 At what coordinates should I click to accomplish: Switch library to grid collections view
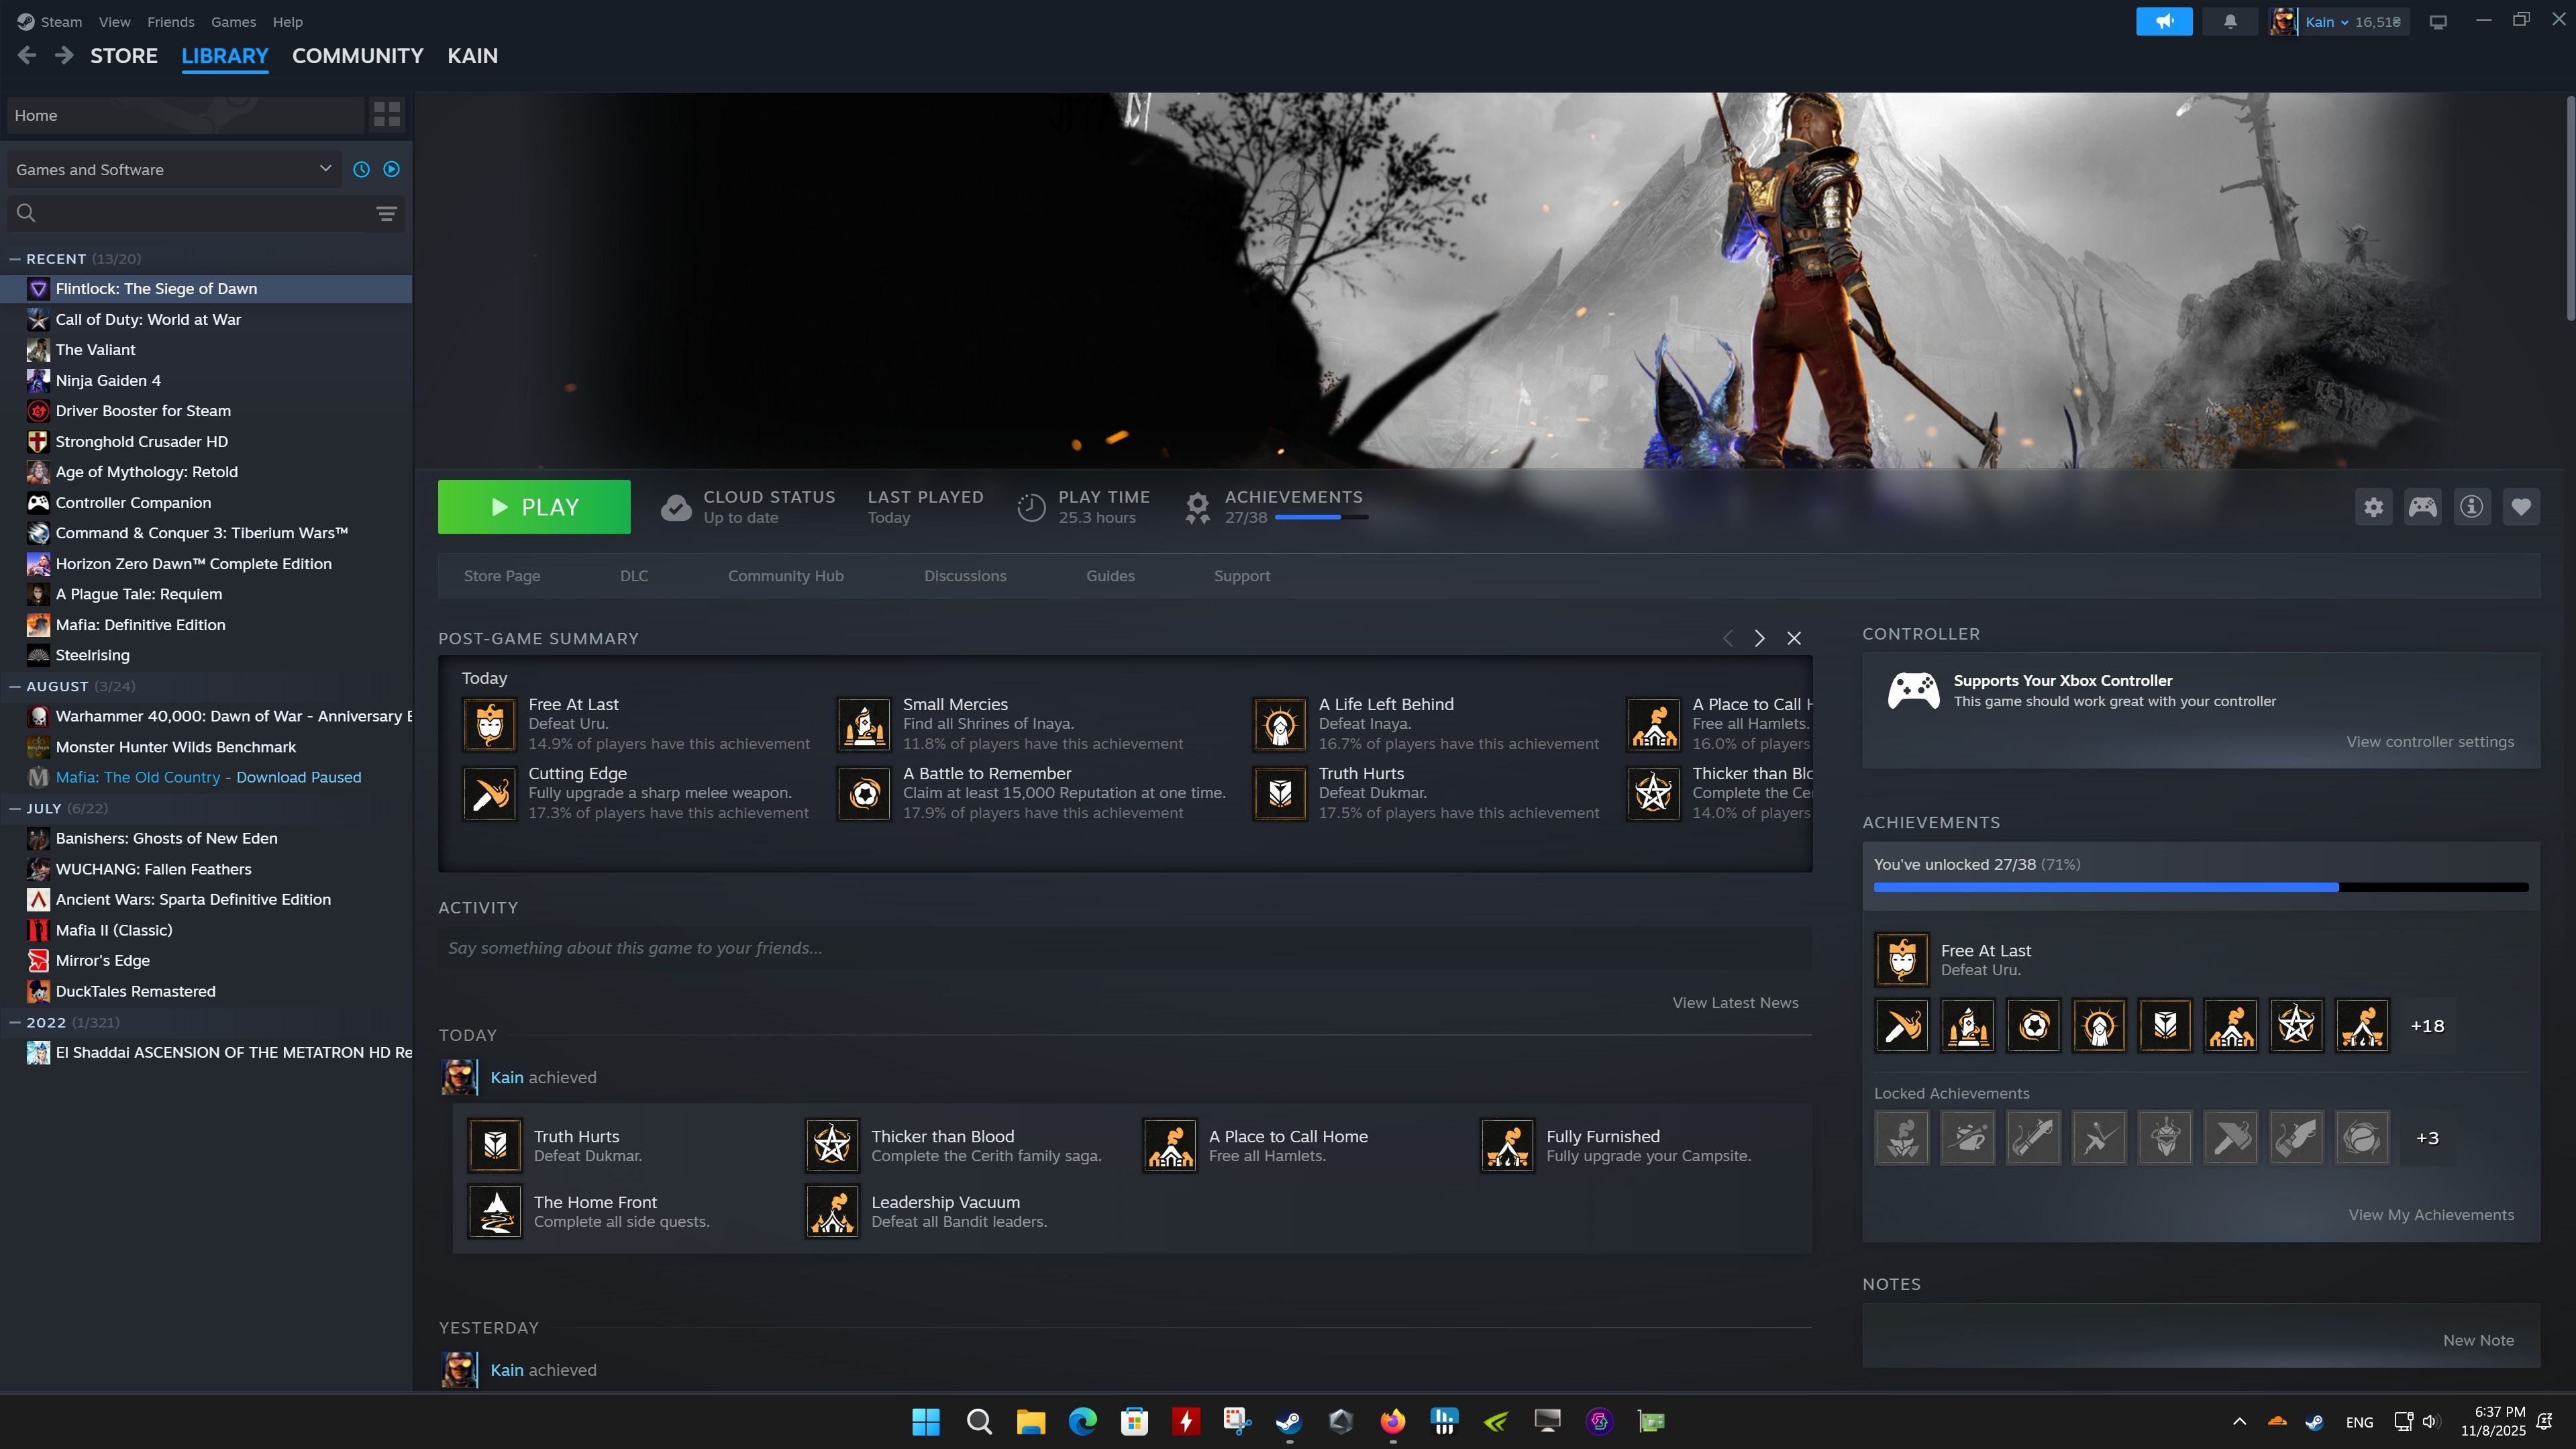pyautogui.click(x=387, y=115)
